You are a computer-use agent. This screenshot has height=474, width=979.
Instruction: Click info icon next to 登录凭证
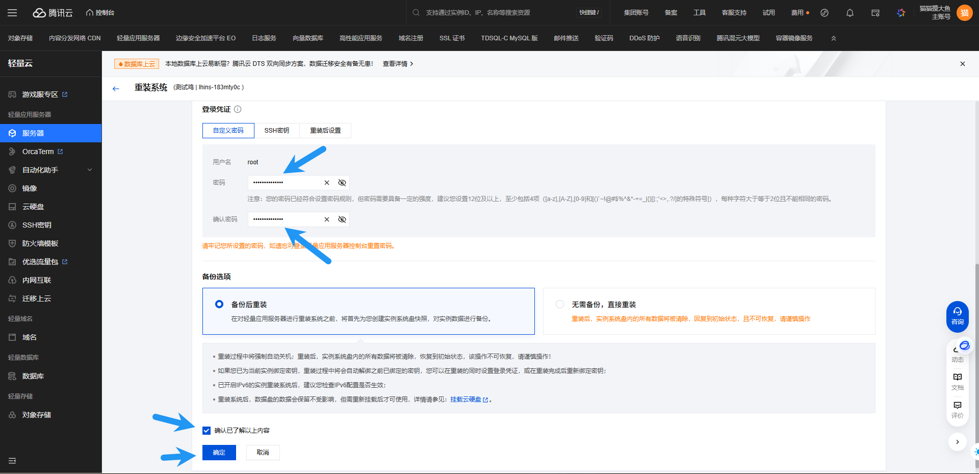pyautogui.click(x=238, y=109)
